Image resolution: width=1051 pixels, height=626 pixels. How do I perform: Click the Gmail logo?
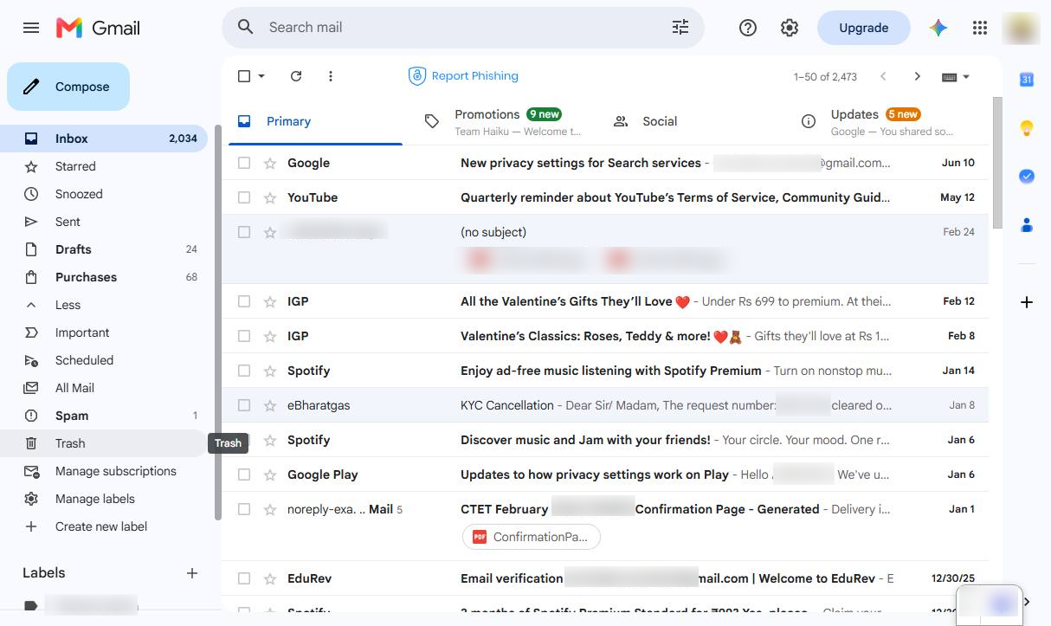[x=98, y=28]
